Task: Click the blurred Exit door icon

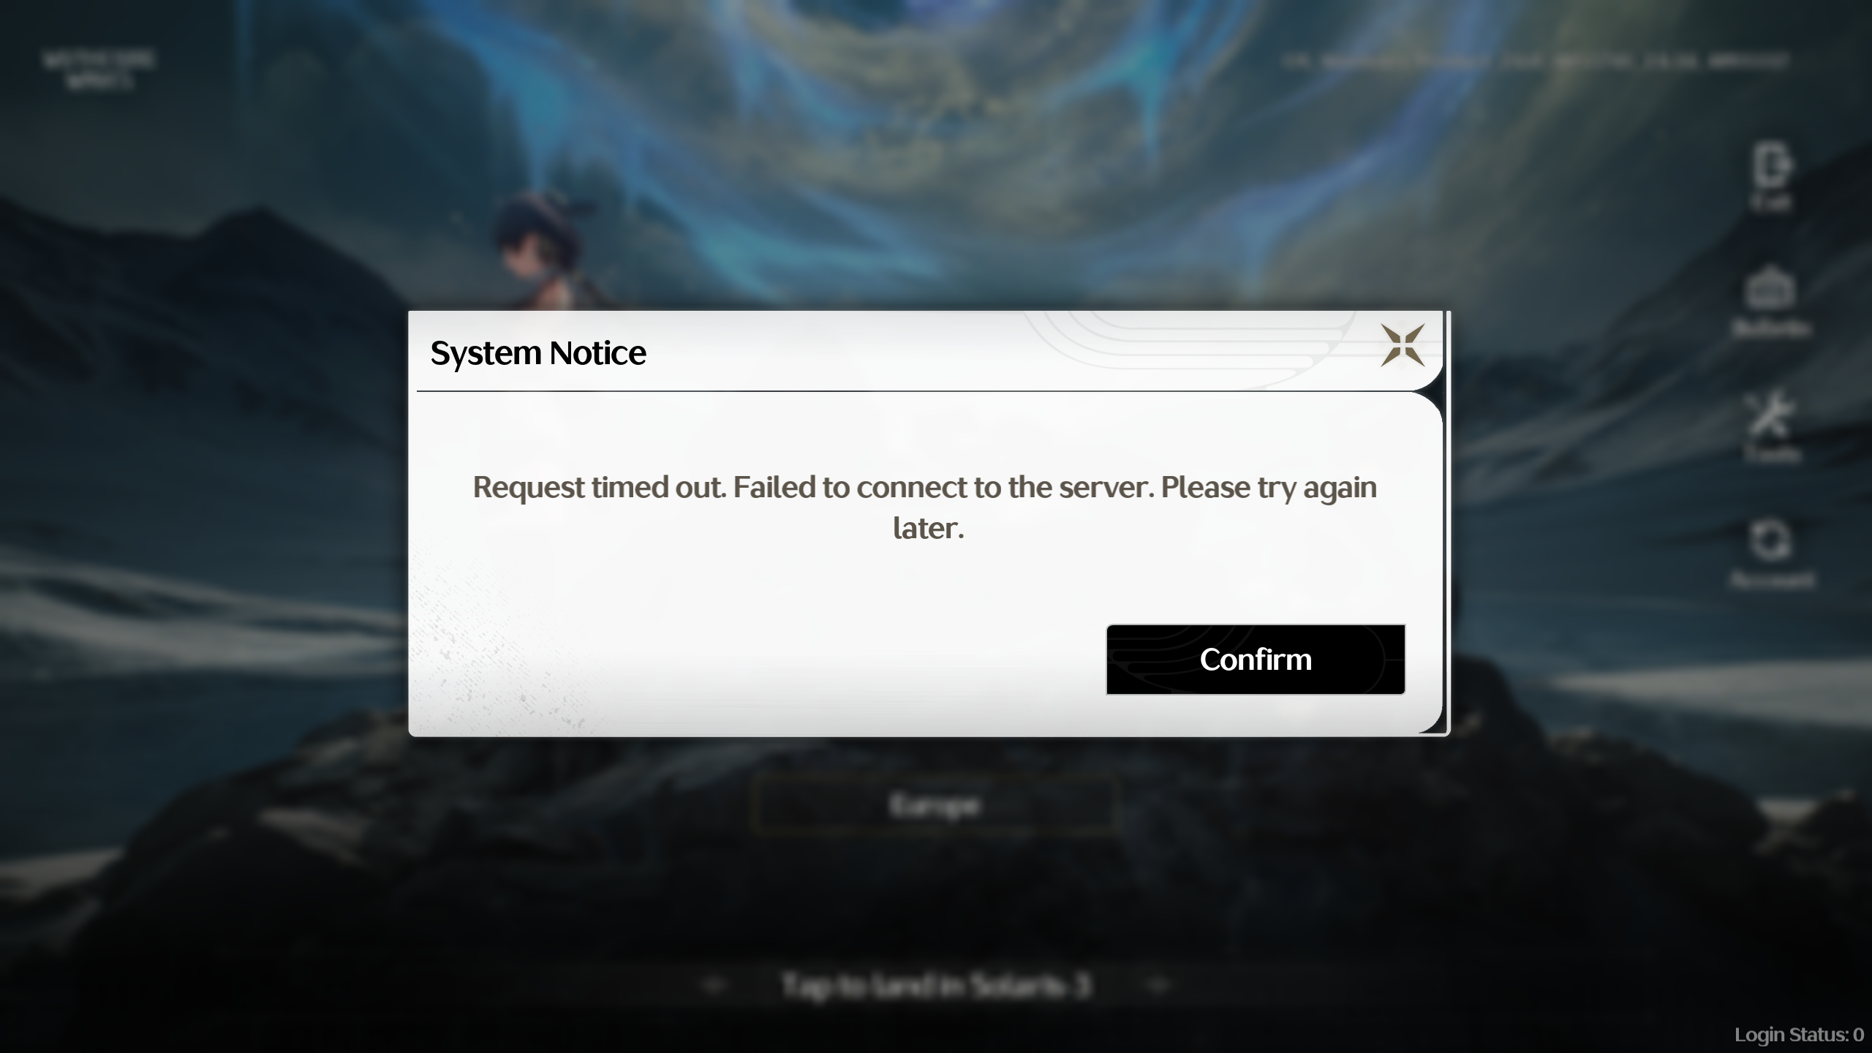Action: [x=1772, y=166]
